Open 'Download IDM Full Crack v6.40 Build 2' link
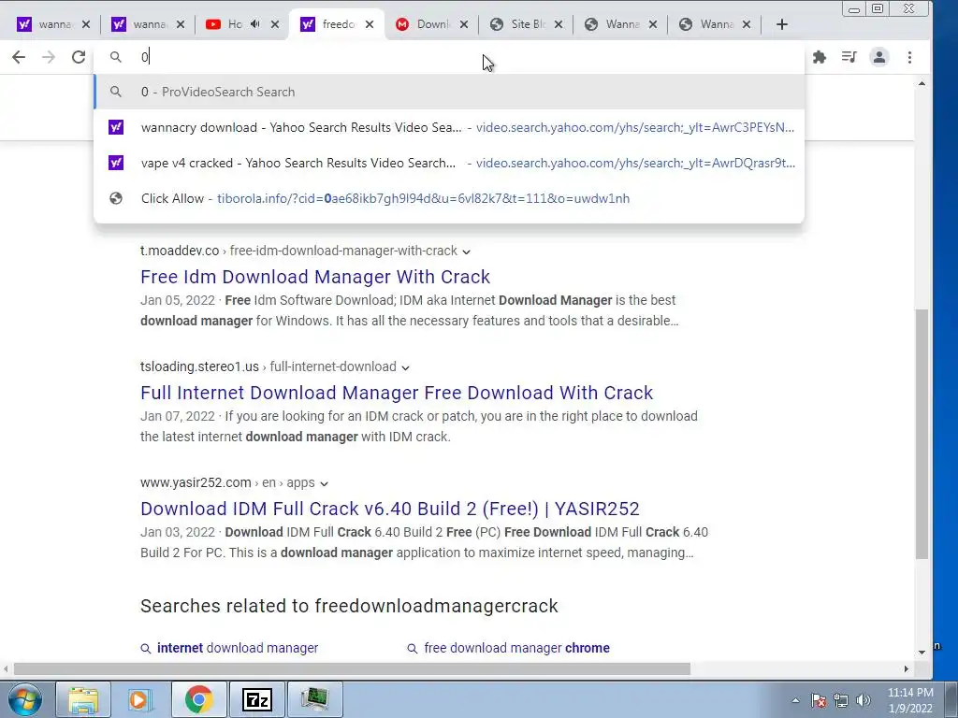 click(x=390, y=509)
